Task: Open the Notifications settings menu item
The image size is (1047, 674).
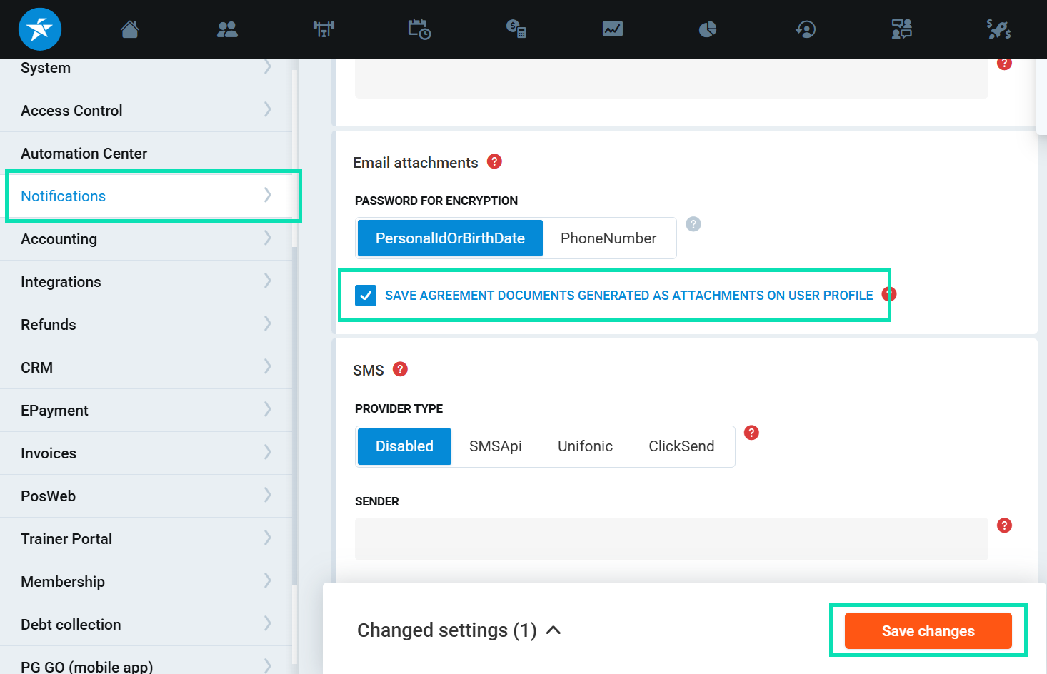Action: click(64, 196)
